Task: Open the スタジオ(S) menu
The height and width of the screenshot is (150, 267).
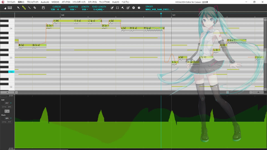Action: [92, 2]
